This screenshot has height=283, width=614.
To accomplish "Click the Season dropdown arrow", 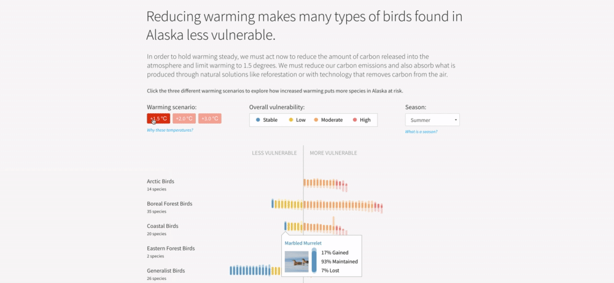I will (x=456, y=120).
